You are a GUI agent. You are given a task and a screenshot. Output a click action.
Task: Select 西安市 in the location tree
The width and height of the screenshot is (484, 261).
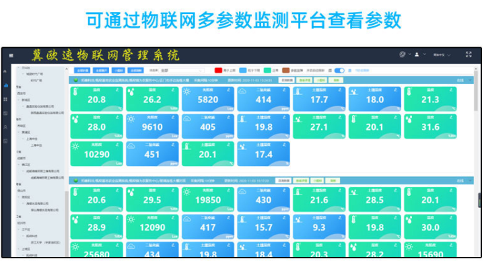tap(22, 94)
